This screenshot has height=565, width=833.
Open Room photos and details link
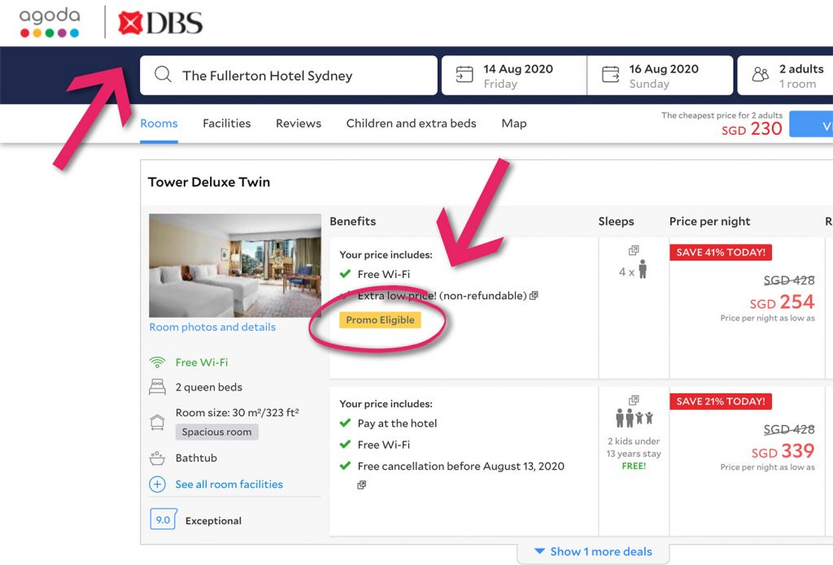point(212,327)
